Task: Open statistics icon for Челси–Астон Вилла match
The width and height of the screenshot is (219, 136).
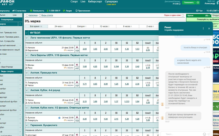Action: point(77,100)
